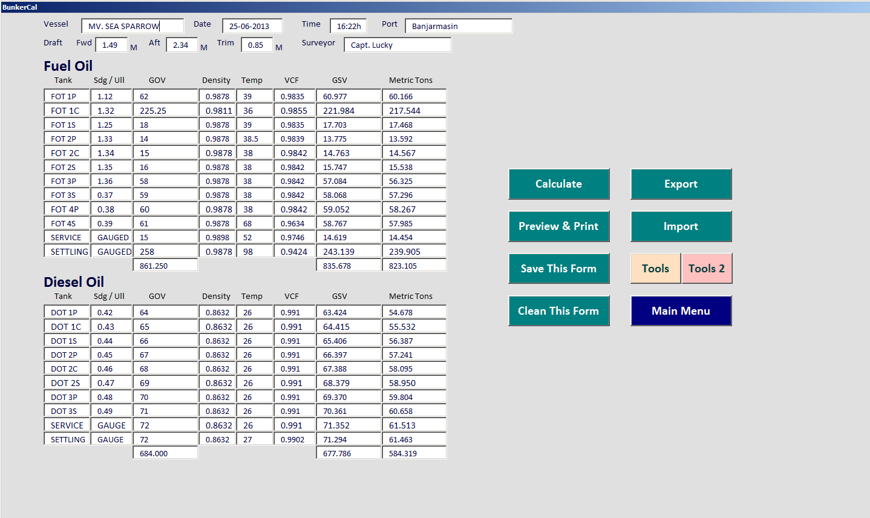Click Fuel Oil SERVICE density cell 0.9898
The image size is (870, 518).
(217, 237)
